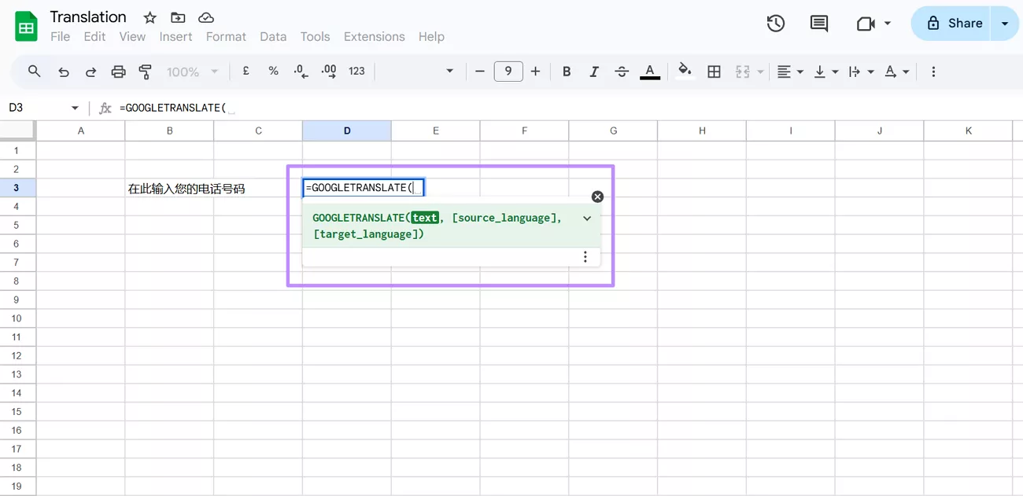Open the Insert menu
Viewport: 1023px width, 496px height.
click(x=175, y=37)
